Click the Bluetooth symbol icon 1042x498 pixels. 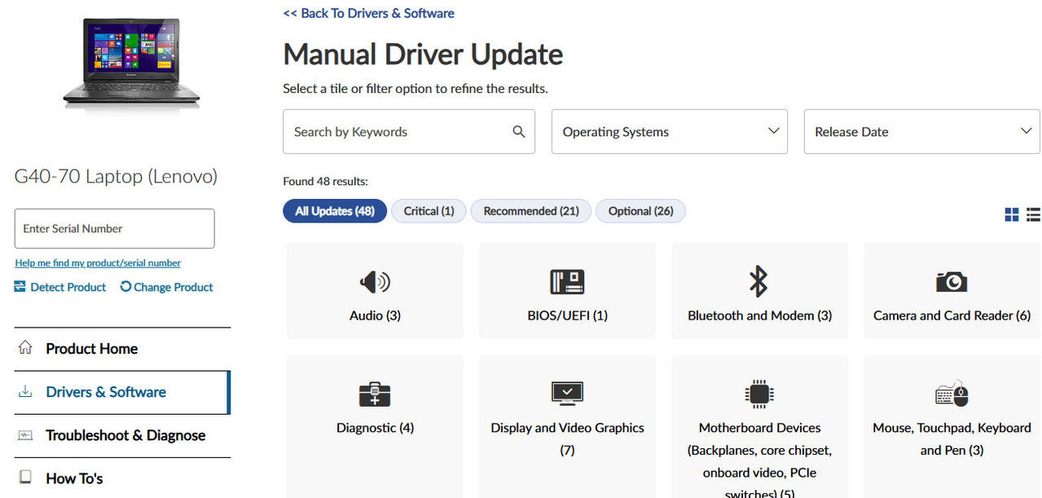758,282
